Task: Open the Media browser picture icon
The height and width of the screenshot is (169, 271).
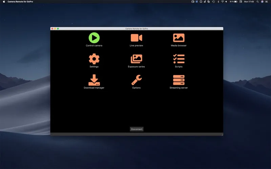Action: tap(179, 38)
